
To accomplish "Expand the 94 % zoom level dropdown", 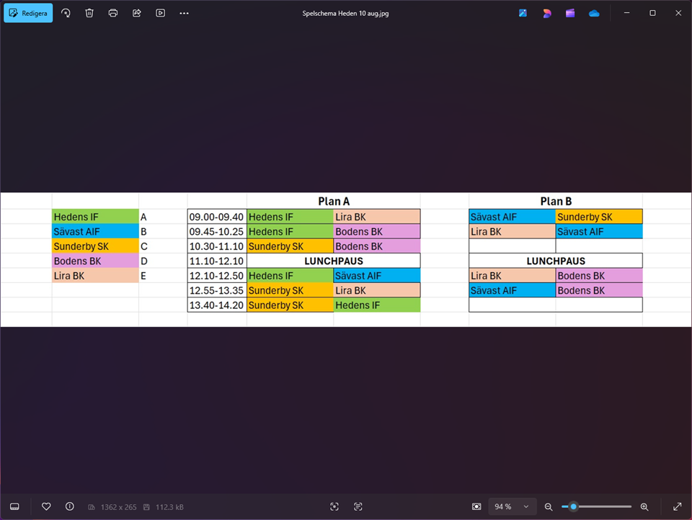I will [x=513, y=506].
